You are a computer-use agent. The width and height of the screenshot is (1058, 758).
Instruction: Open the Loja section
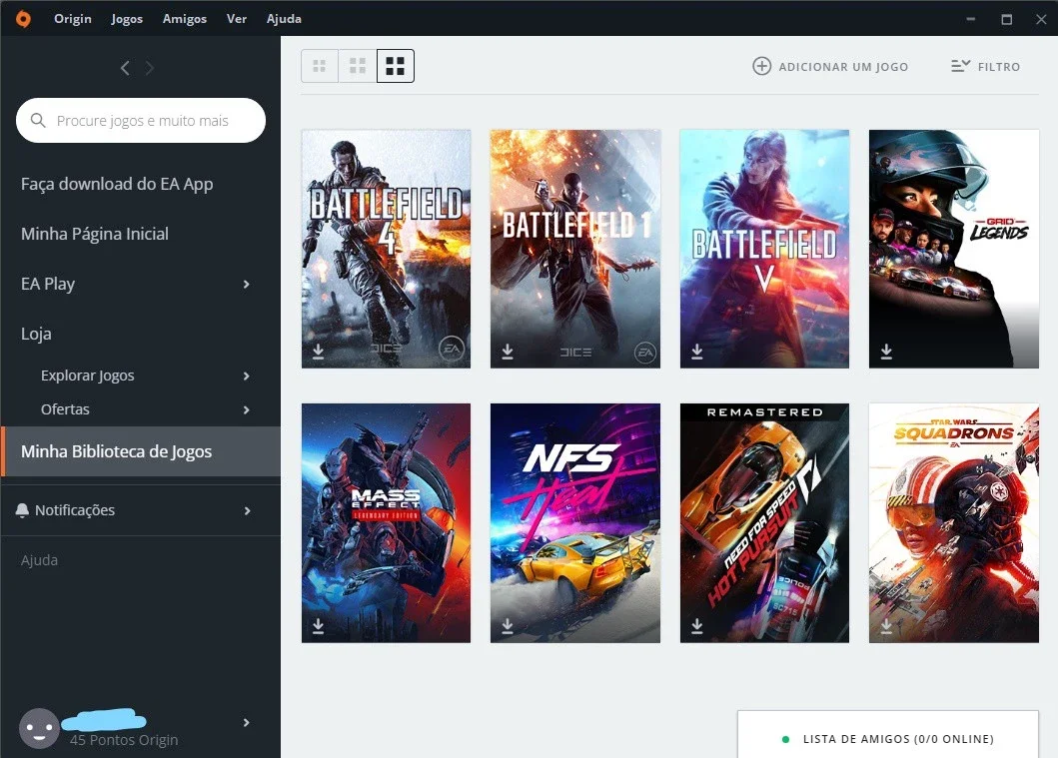coord(36,334)
